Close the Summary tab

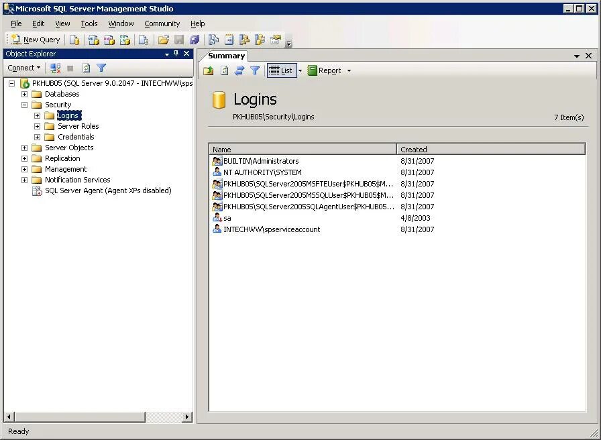(589, 56)
